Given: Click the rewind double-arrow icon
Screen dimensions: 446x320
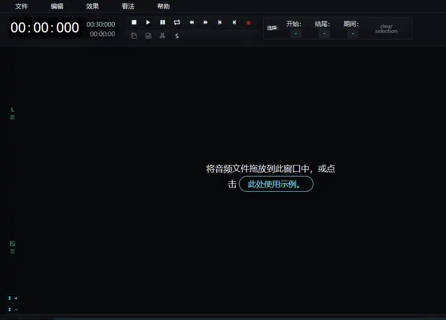Looking at the screenshot, I should coord(191,22).
